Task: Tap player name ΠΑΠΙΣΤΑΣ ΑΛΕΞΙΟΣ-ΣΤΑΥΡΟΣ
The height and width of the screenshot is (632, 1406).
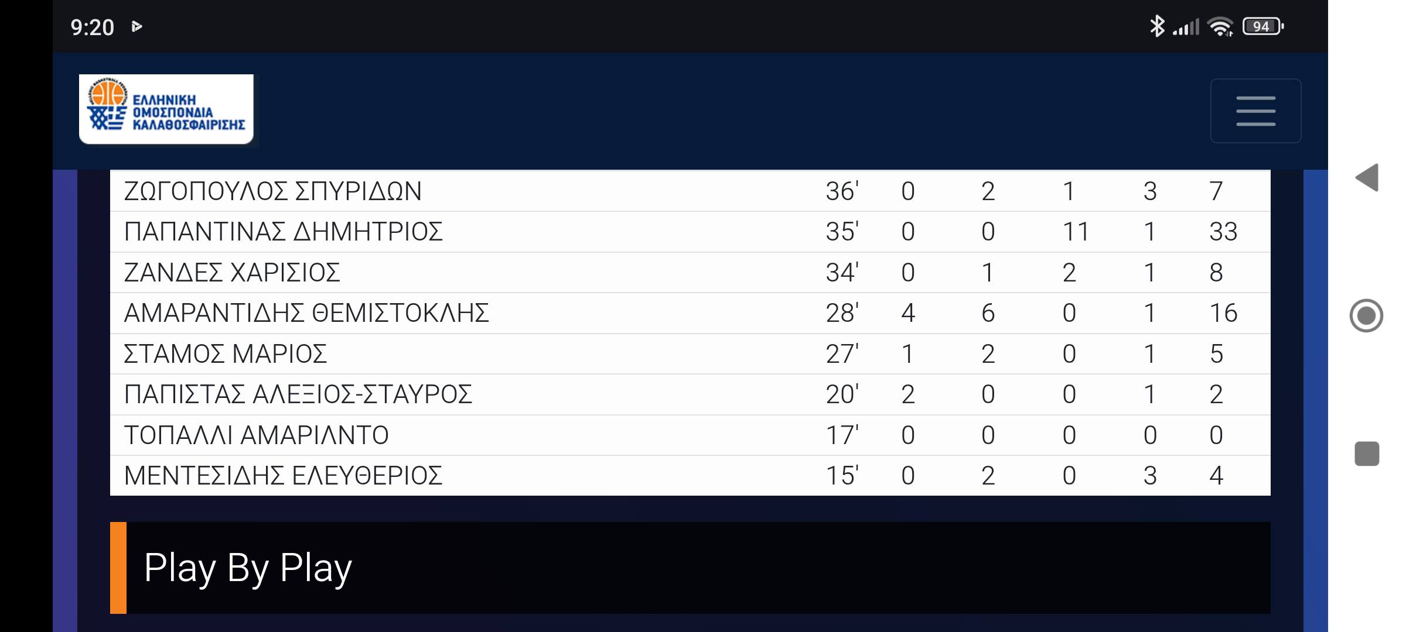Action: tap(298, 394)
